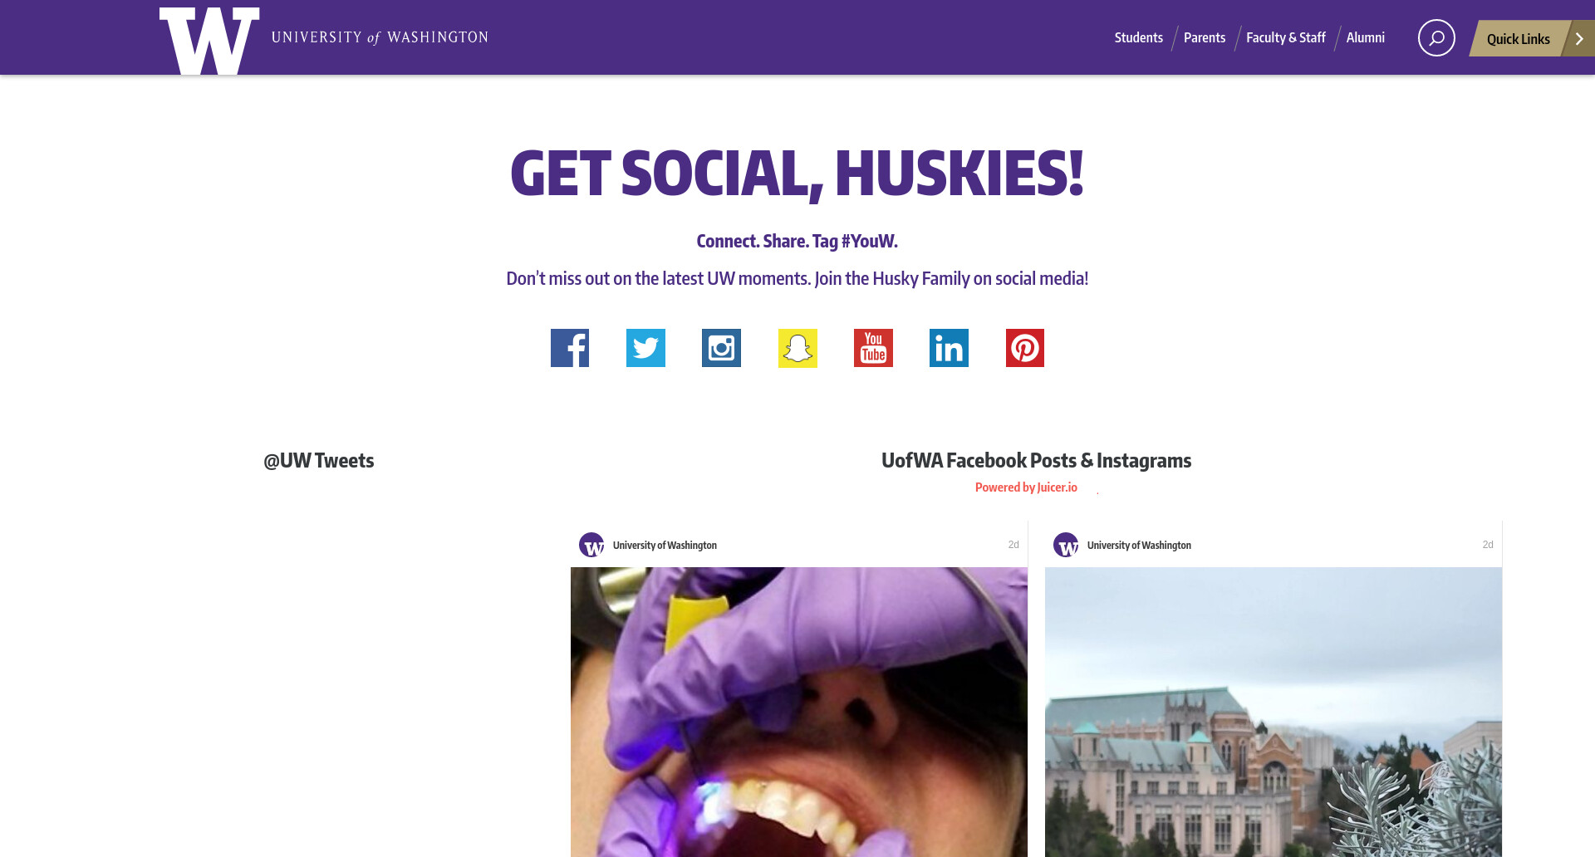The image size is (1595, 857).
Task: Open the yellow Snapchat ghost icon
Action: (797, 348)
